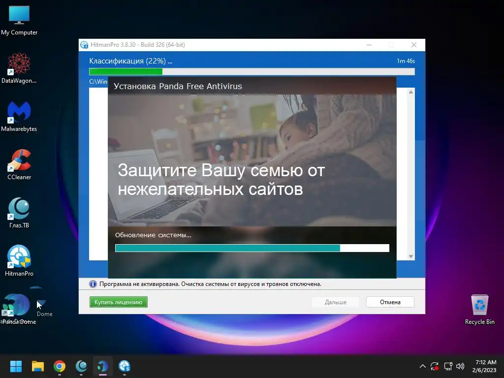
Task: Close the HitmanPro window
Action: click(x=414, y=45)
